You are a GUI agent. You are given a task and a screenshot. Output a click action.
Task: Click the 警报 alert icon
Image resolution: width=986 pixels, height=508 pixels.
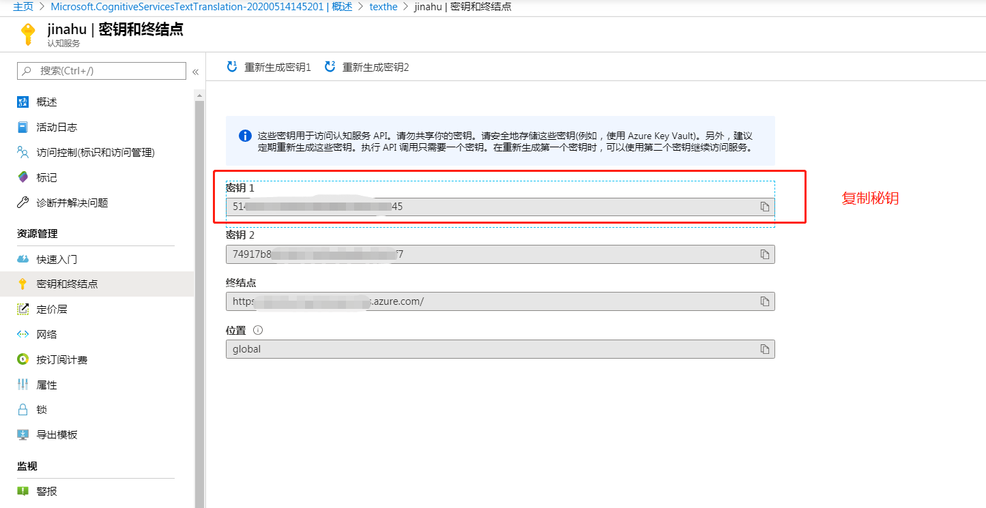tap(23, 492)
